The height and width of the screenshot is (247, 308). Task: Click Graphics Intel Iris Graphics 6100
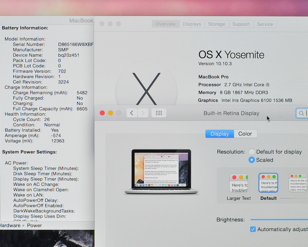coord(245,100)
